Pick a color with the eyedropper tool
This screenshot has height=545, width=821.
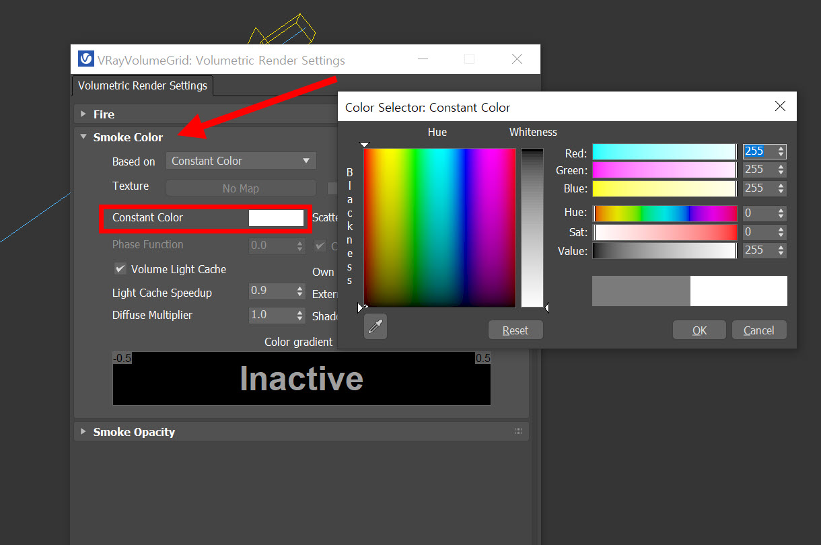click(x=376, y=327)
